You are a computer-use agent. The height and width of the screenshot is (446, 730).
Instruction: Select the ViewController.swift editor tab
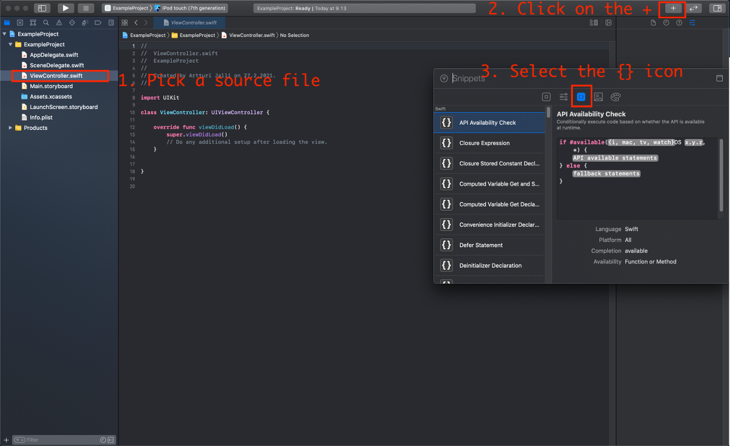189,22
